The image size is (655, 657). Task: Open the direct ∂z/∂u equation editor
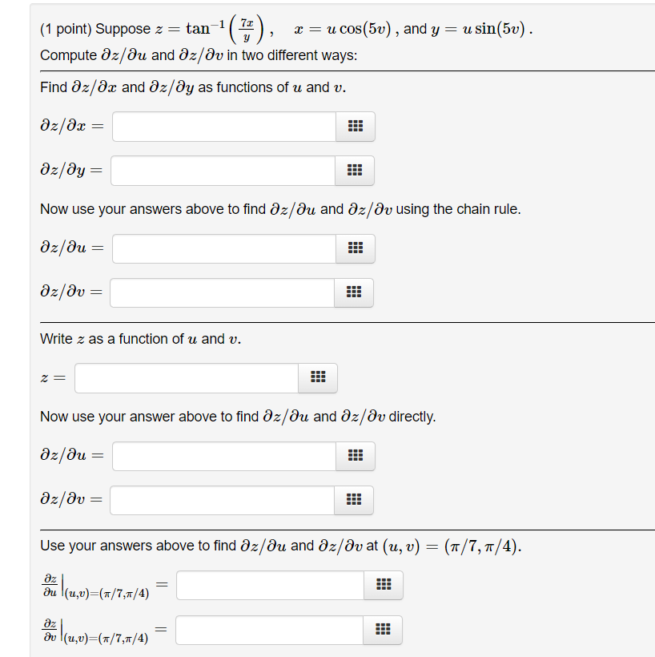[x=354, y=455]
